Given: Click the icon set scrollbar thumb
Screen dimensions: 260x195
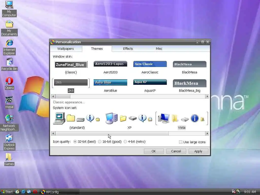Looking at the screenshot, I should (112, 133).
